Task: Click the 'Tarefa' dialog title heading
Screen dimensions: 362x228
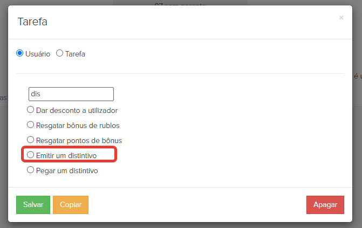Action: (32, 22)
